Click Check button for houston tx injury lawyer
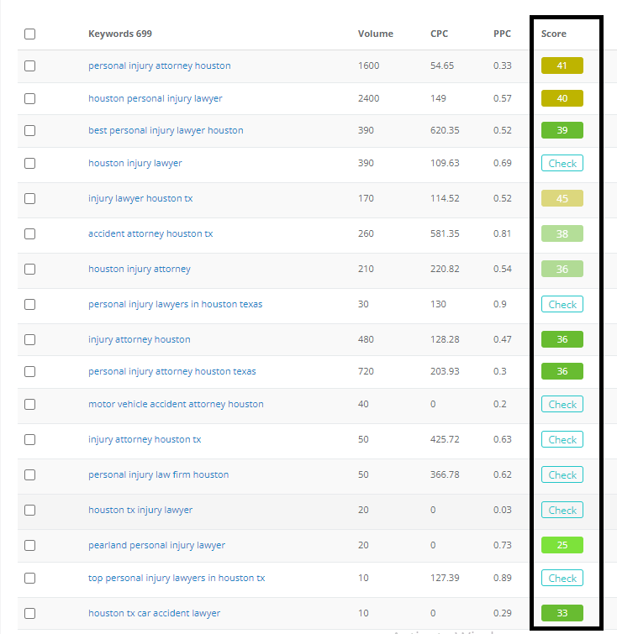Viewport: 617px width, 634px height. [x=562, y=511]
